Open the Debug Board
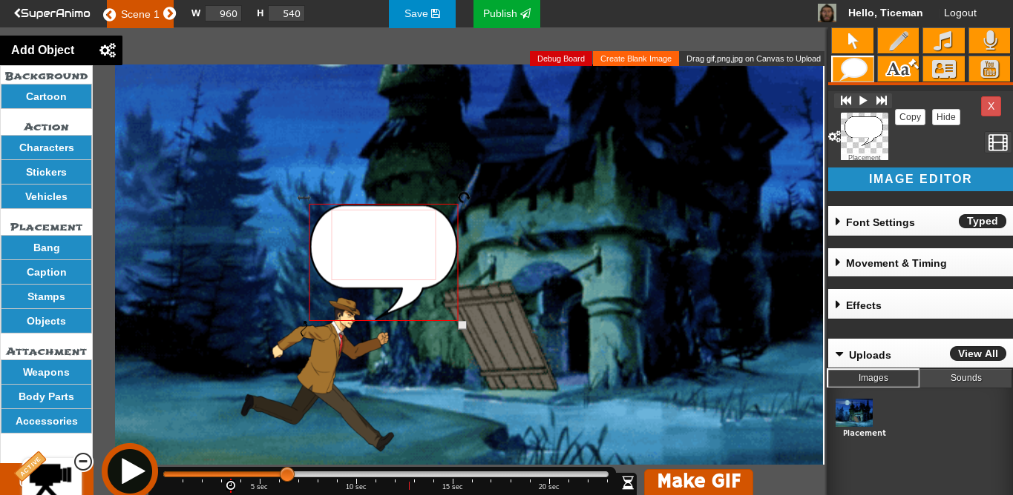1013x495 pixels. (561, 59)
